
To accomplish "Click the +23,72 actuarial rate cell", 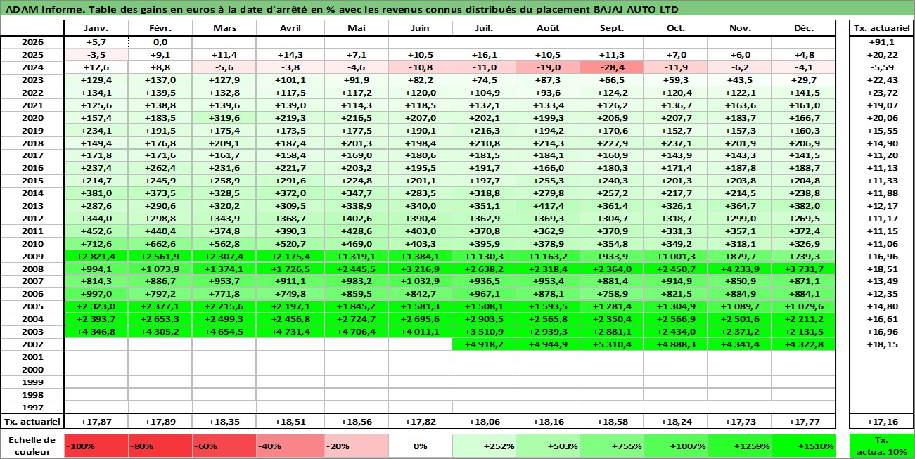I will (881, 93).
